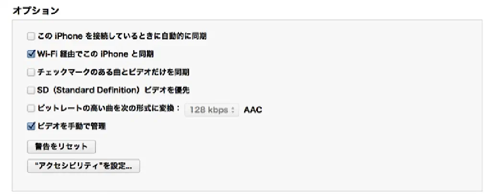Click the オプション section heading
This screenshot has width=491, height=194.
pos(35,10)
